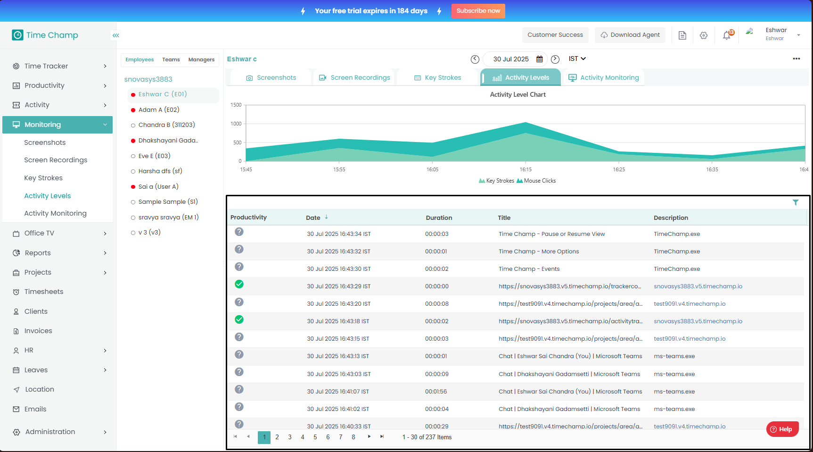This screenshot has height=452, width=813.
Task: Click the filter funnel icon above table
Action: click(x=796, y=202)
